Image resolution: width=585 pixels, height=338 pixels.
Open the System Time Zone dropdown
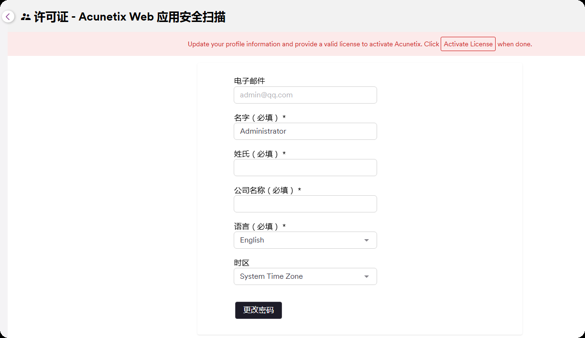tap(299, 276)
